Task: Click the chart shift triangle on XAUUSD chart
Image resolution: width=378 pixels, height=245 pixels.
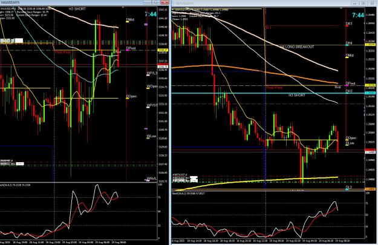Action: (x=123, y=8)
